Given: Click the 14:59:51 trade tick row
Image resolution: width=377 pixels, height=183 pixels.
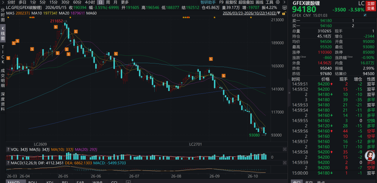Looking at the screenshot, I should click(x=334, y=84).
